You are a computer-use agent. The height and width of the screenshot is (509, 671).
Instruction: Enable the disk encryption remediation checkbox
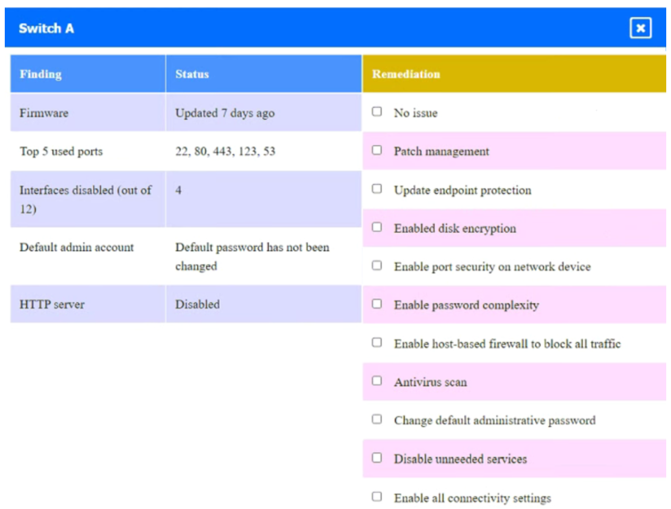pyautogui.click(x=377, y=227)
